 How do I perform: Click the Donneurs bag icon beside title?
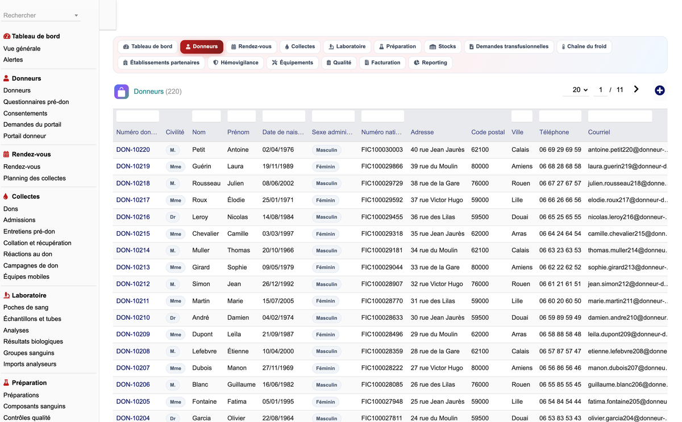pyautogui.click(x=121, y=91)
